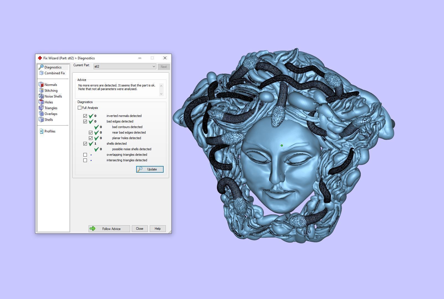Click the 'possible noise shells detected' label

[x=132, y=149]
